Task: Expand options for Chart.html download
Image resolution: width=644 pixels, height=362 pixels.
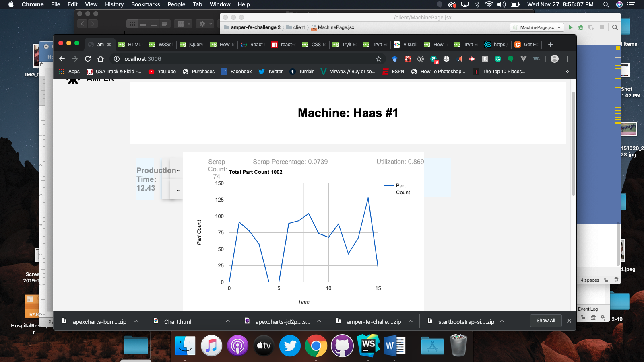Action: (x=228, y=321)
